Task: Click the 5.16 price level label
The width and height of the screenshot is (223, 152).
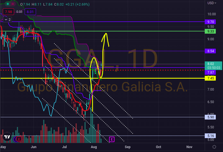Action: click(210, 136)
